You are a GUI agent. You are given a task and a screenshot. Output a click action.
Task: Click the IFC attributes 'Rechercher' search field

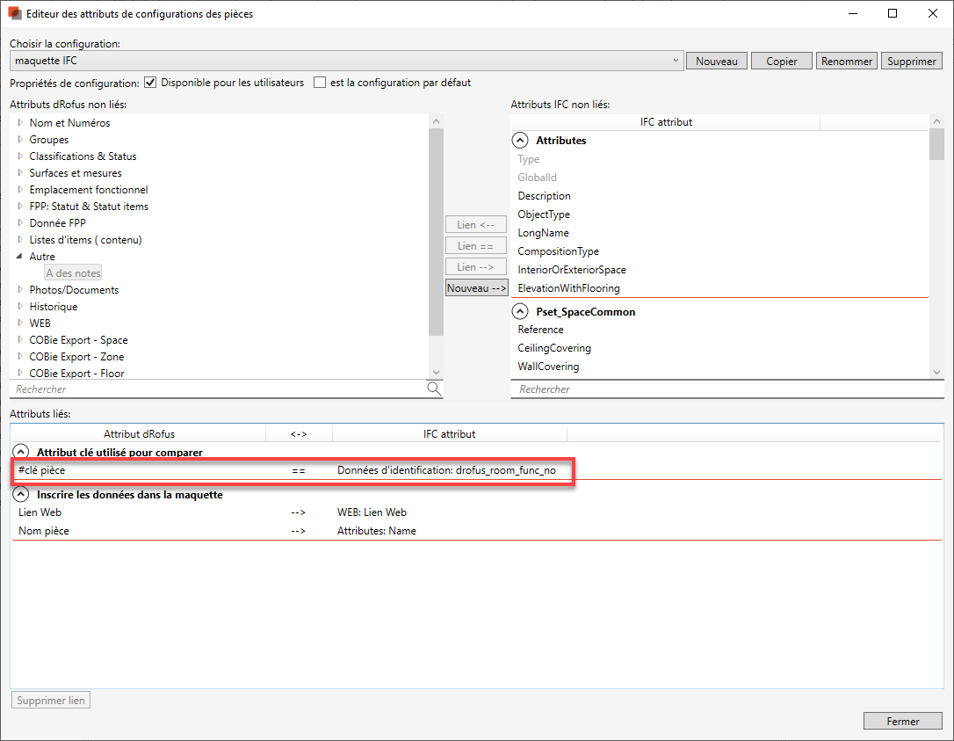[x=720, y=389]
